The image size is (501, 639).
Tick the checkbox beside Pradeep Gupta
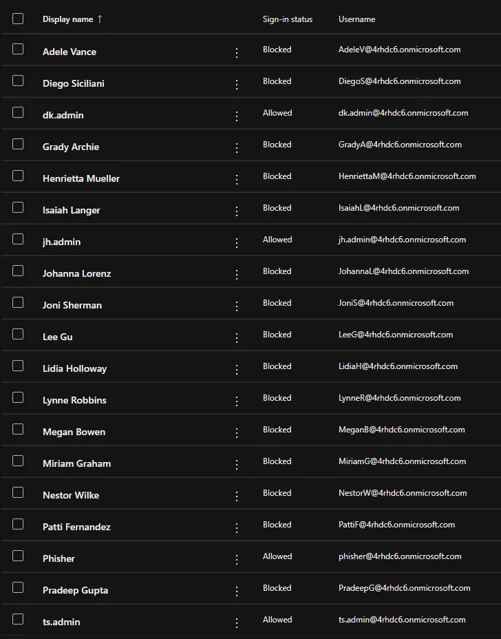pos(18,587)
